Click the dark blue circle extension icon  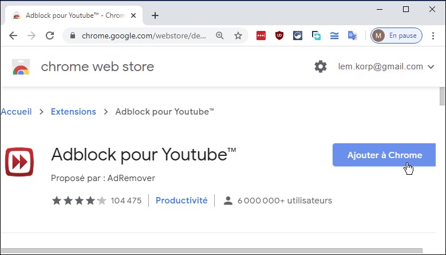tap(298, 36)
